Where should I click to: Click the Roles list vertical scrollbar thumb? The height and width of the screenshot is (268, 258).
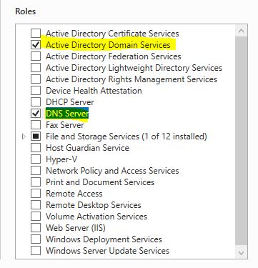(x=241, y=141)
